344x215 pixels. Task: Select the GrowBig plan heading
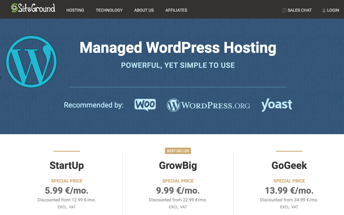click(178, 165)
